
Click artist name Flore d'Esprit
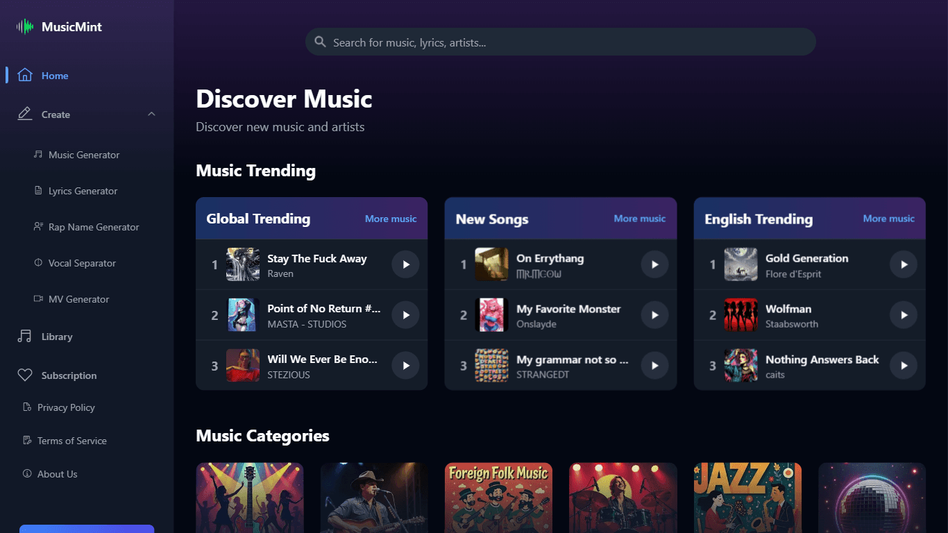[793, 274]
